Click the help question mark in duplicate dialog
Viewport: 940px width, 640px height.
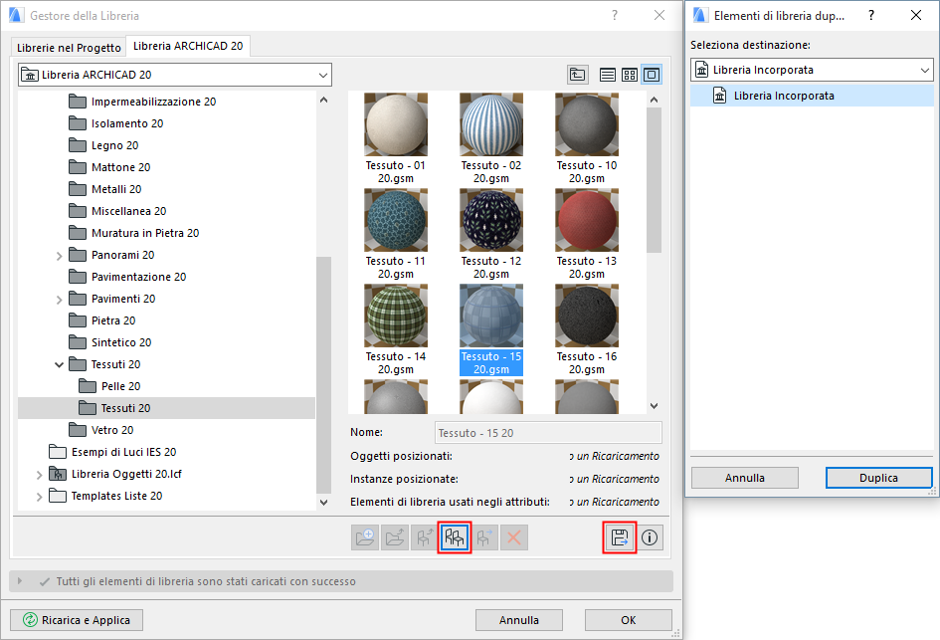click(871, 15)
